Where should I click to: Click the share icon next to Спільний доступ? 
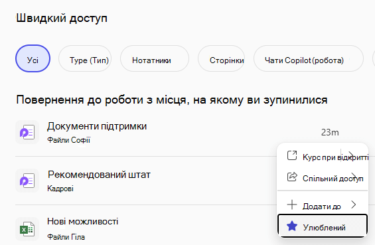coord(292,177)
